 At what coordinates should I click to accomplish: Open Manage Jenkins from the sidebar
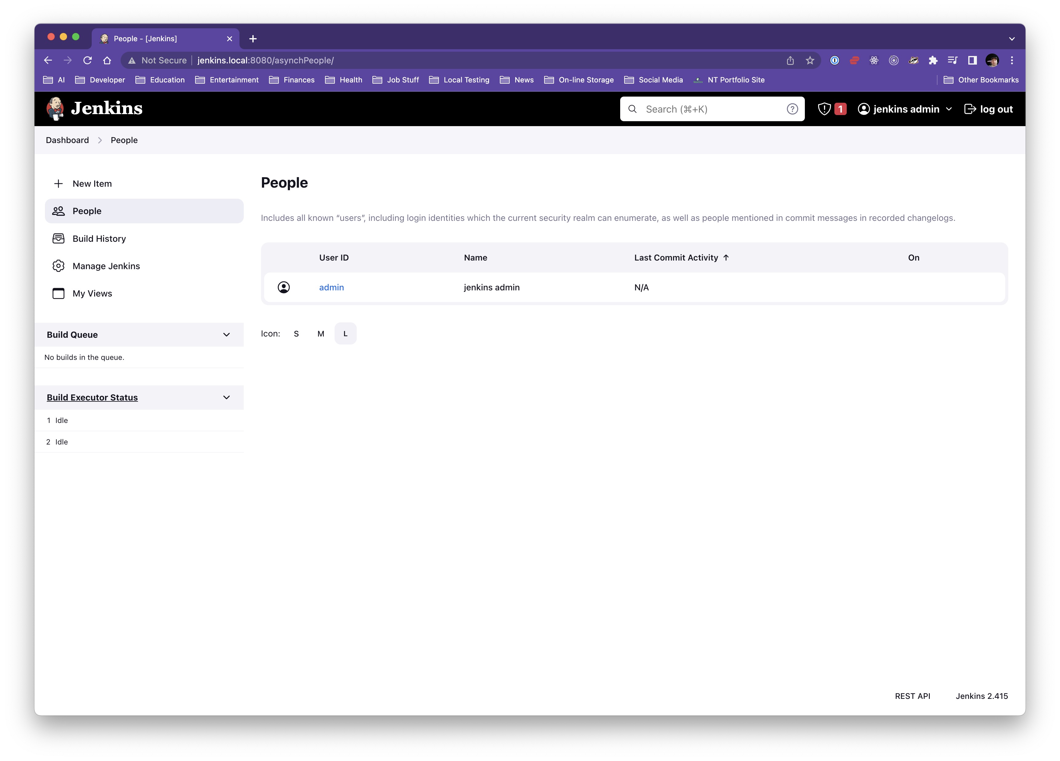pos(106,266)
